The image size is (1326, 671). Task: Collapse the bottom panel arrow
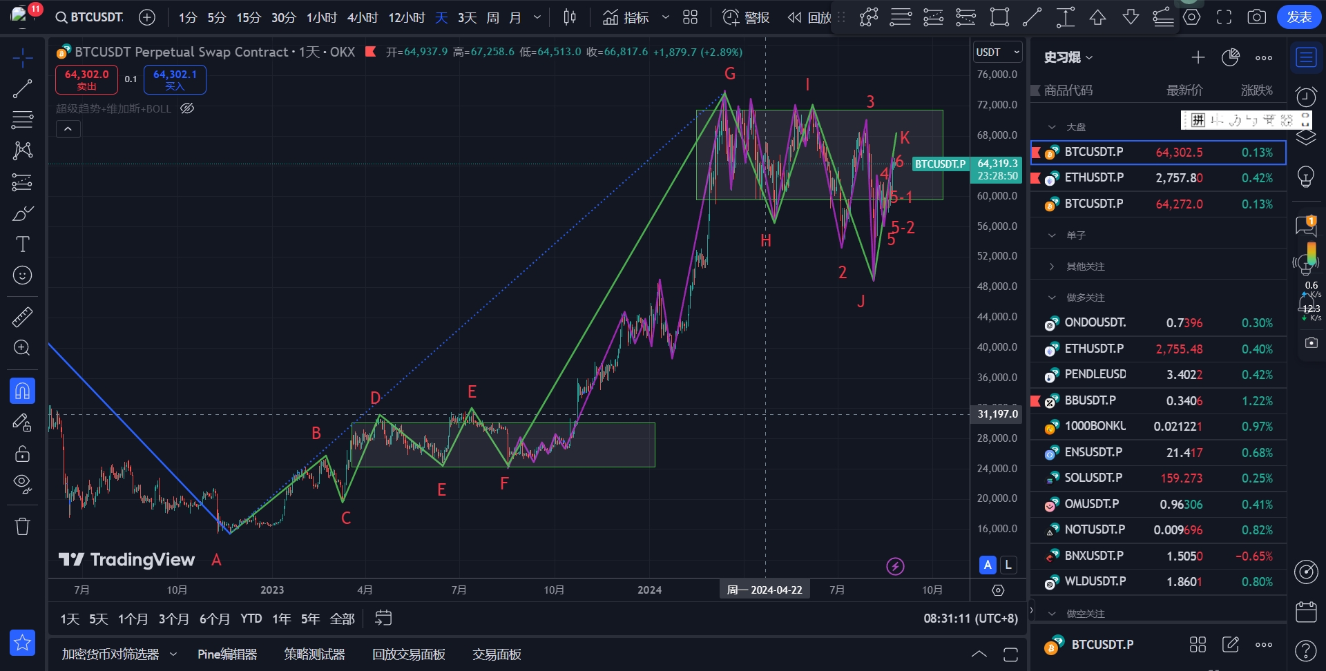(979, 654)
